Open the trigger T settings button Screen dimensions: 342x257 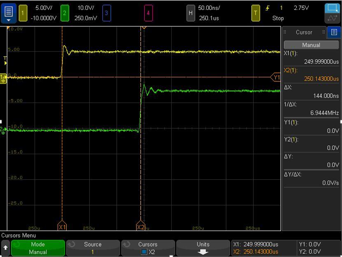tap(256, 13)
